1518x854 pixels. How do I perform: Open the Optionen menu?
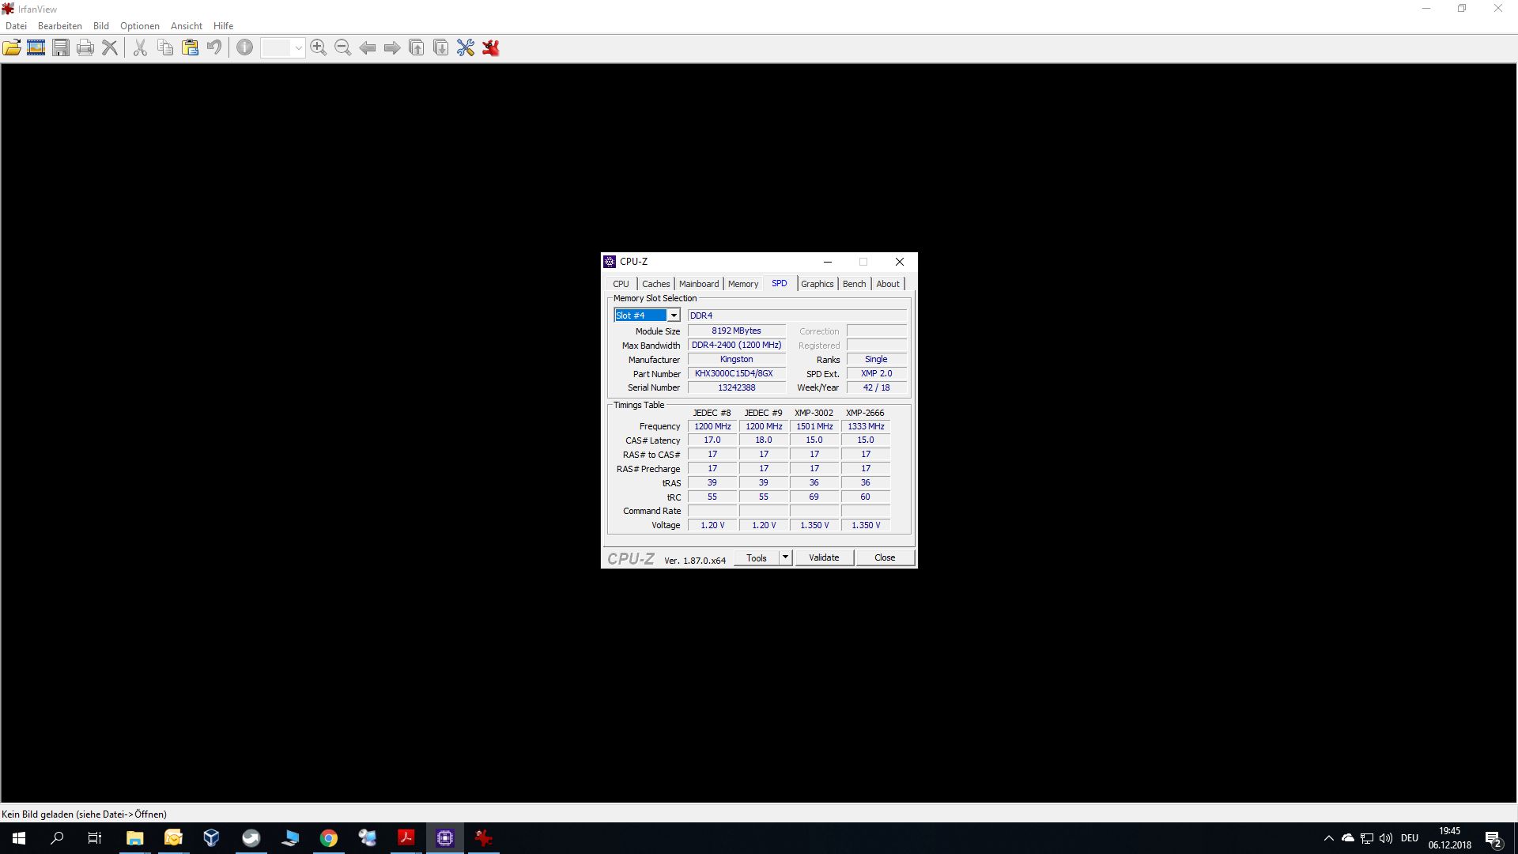pyautogui.click(x=139, y=26)
